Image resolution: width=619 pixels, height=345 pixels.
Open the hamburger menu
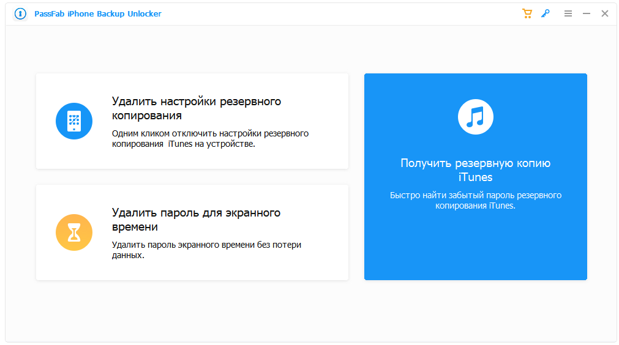568,14
